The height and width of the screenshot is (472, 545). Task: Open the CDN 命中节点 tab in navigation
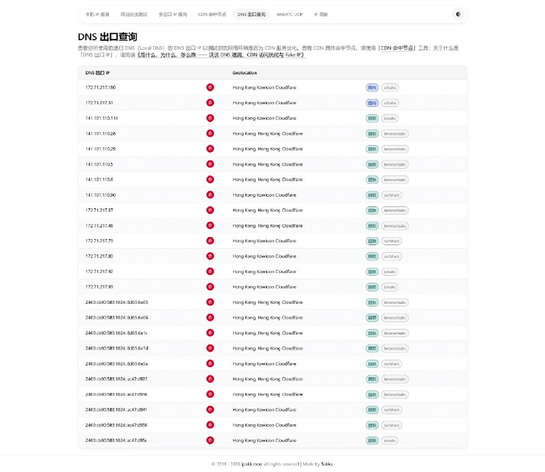click(212, 14)
